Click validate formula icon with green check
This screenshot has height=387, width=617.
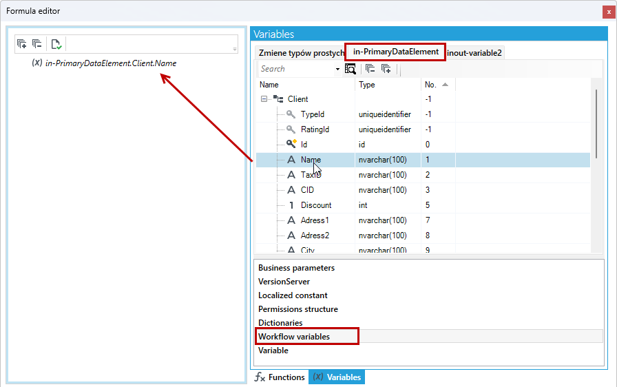56,44
